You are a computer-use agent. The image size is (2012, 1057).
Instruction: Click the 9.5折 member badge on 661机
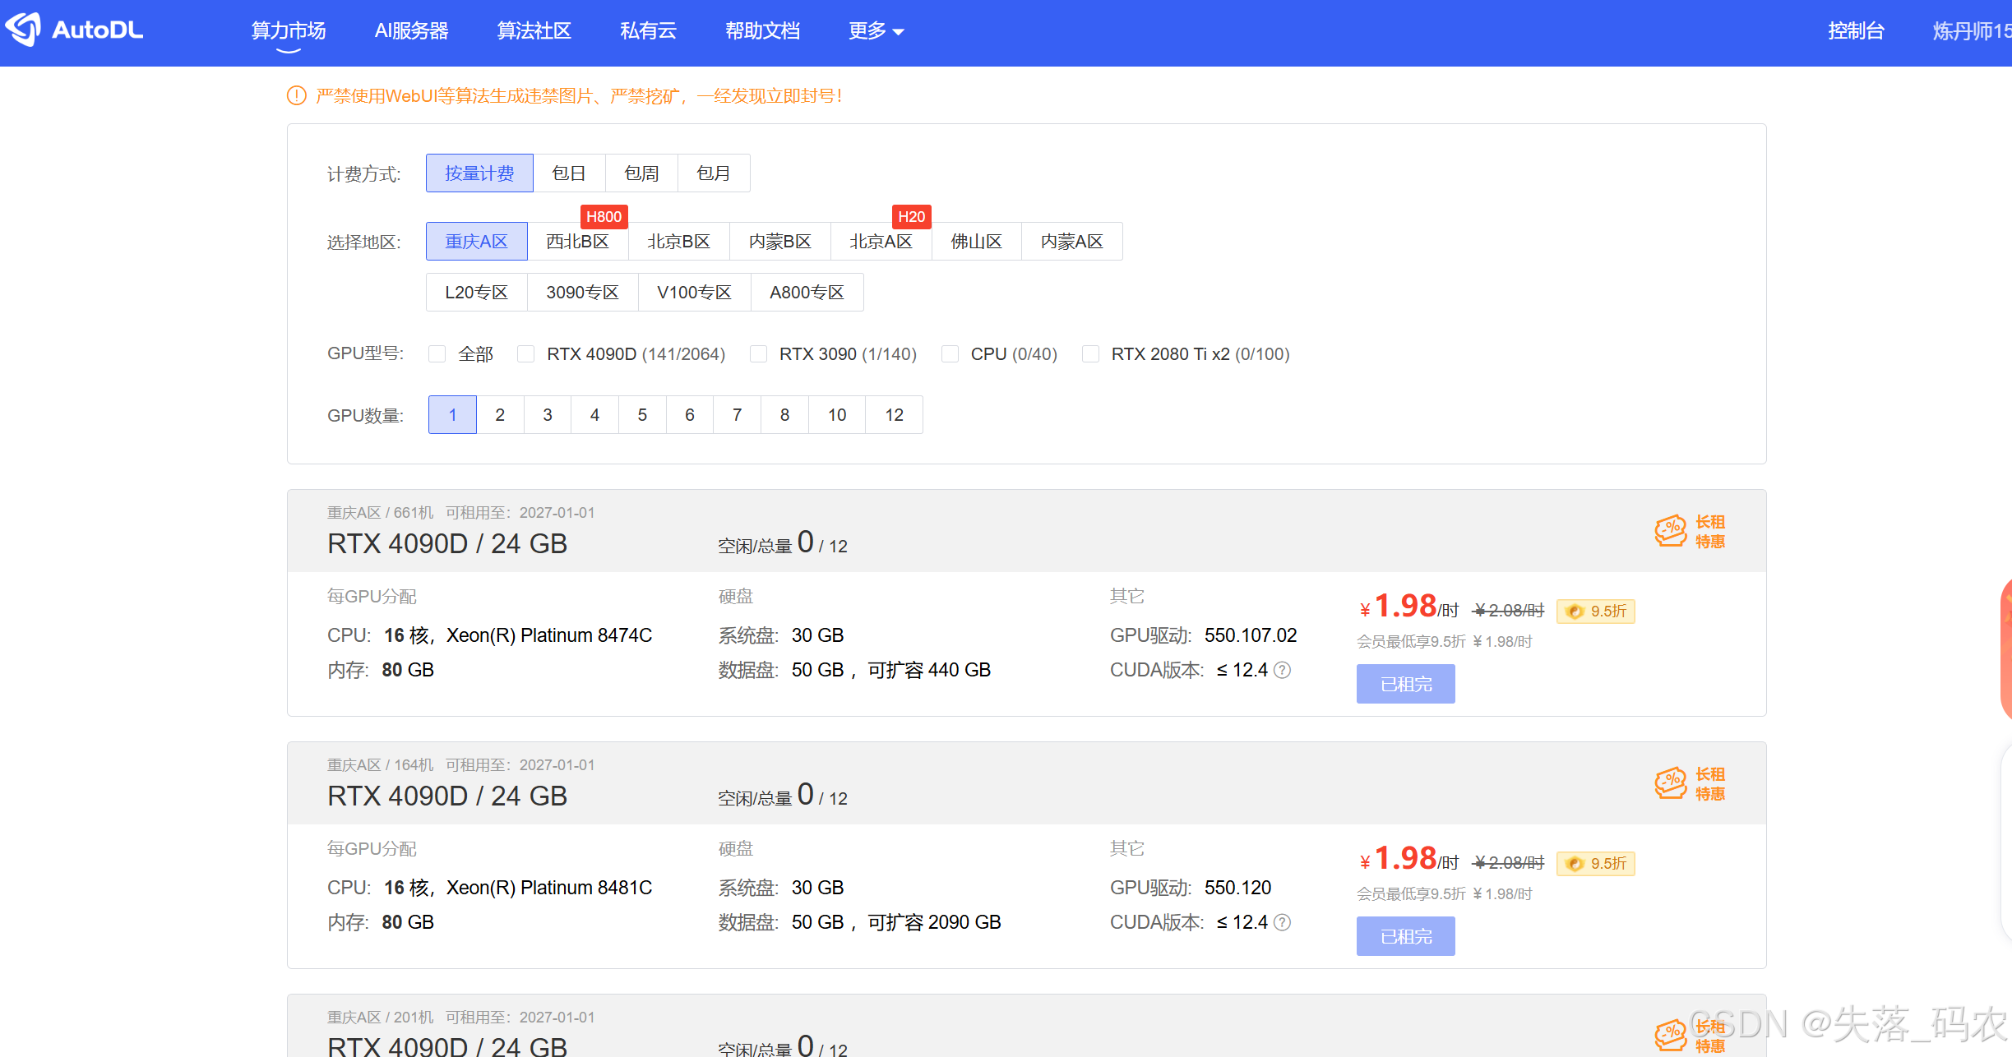[1595, 611]
